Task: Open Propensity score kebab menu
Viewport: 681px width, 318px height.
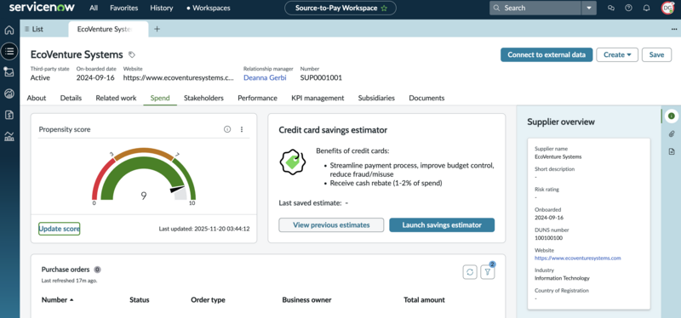Action: [x=242, y=129]
